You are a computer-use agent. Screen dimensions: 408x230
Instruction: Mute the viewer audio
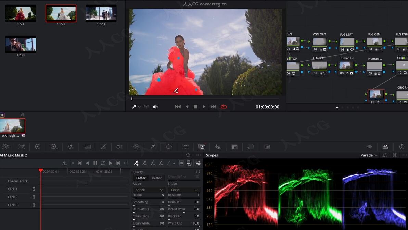click(x=155, y=107)
